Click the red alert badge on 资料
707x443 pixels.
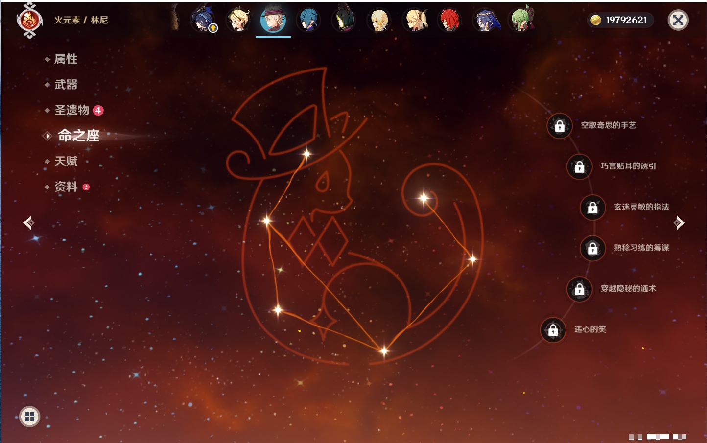coord(86,187)
